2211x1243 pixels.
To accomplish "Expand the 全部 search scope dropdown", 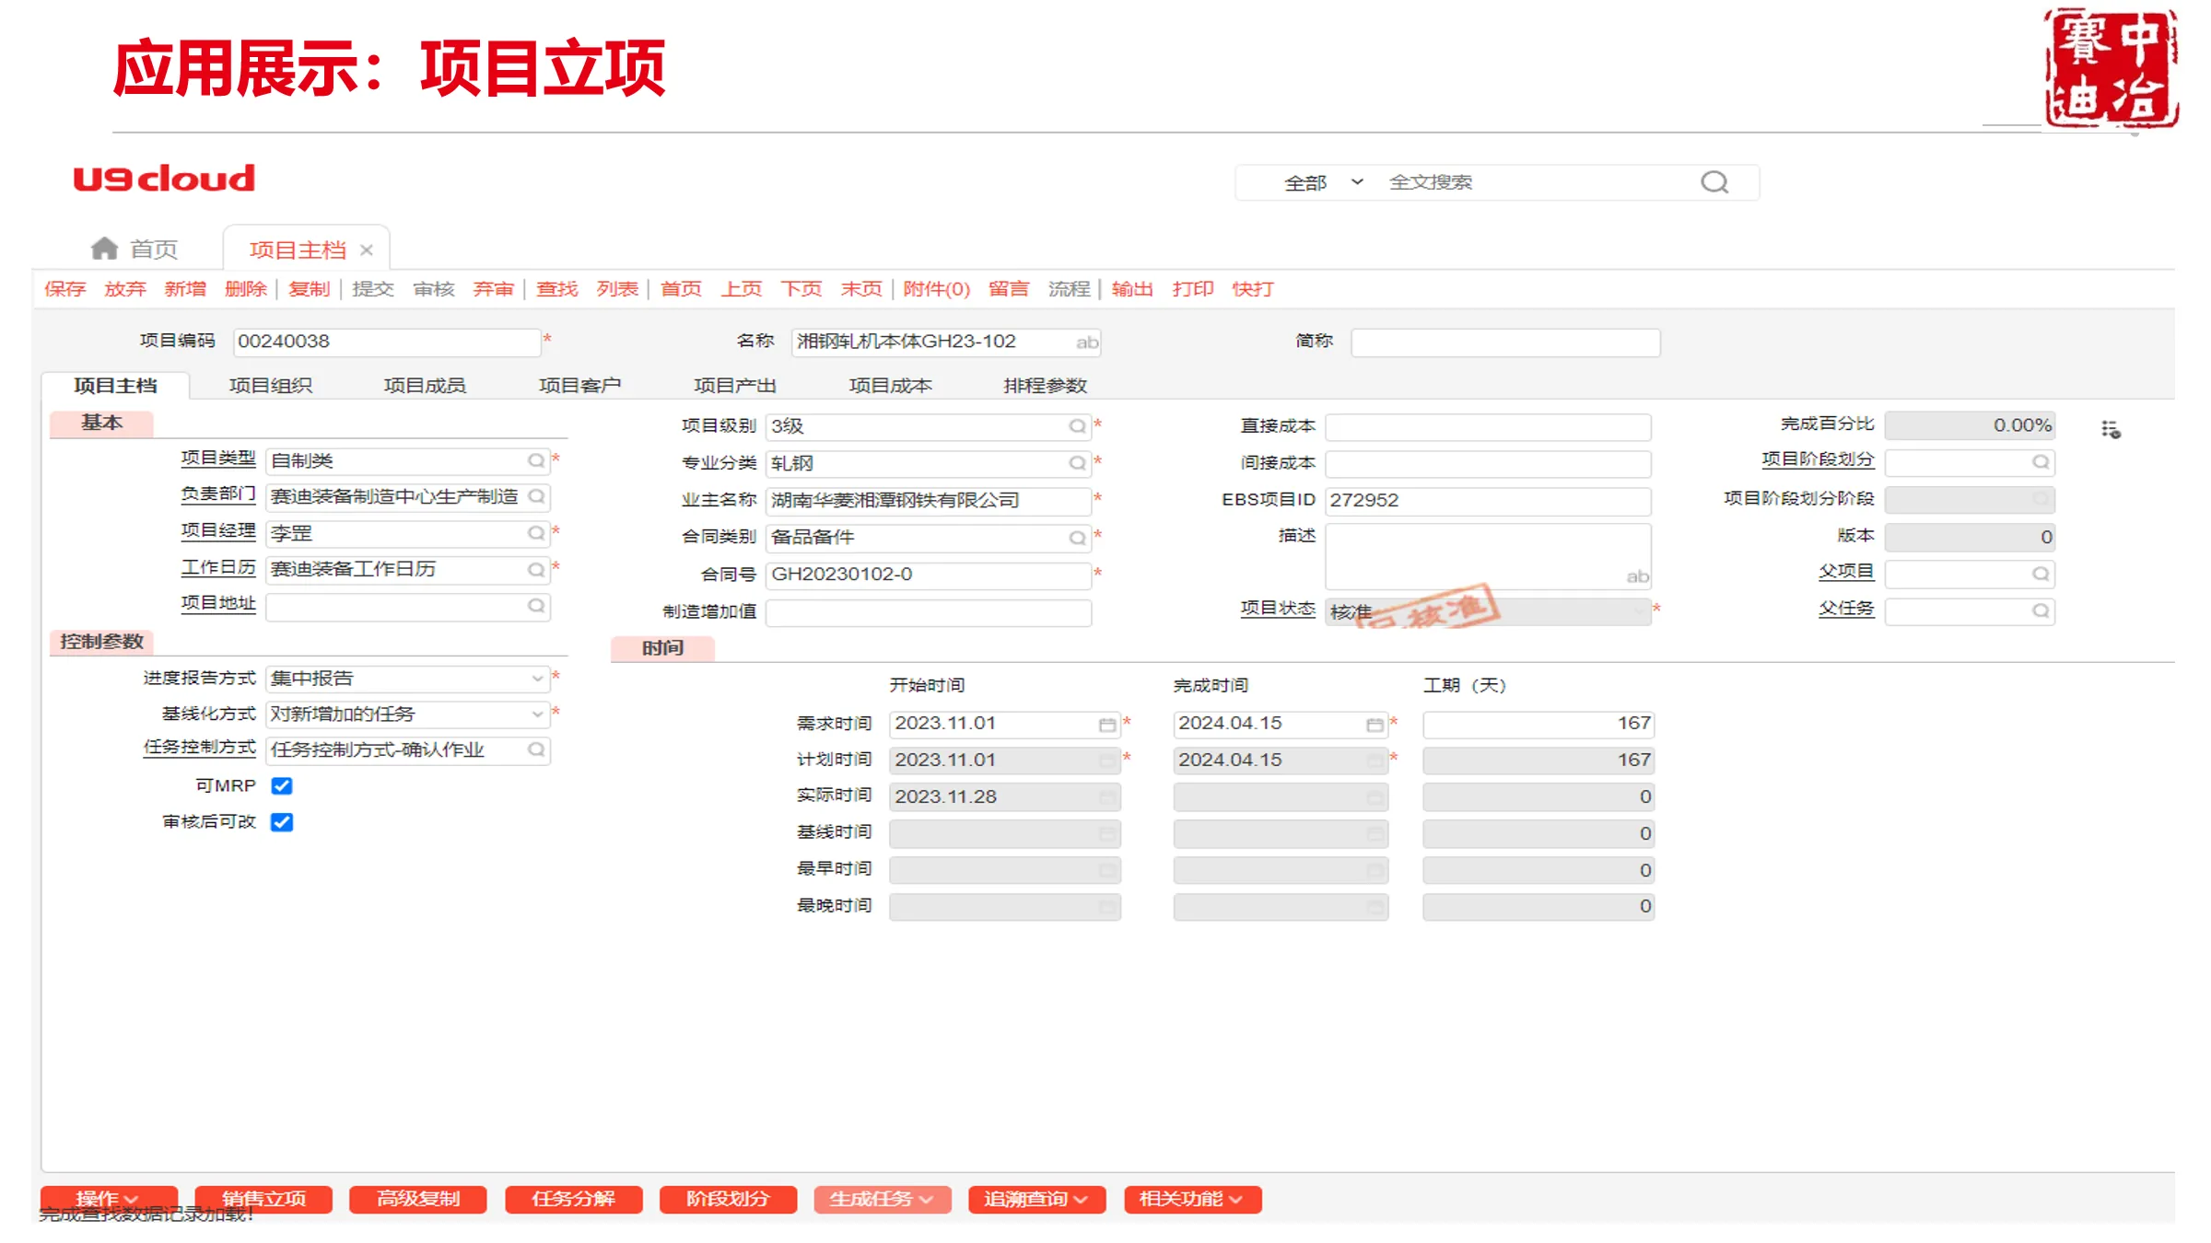I will pos(1357,182).
